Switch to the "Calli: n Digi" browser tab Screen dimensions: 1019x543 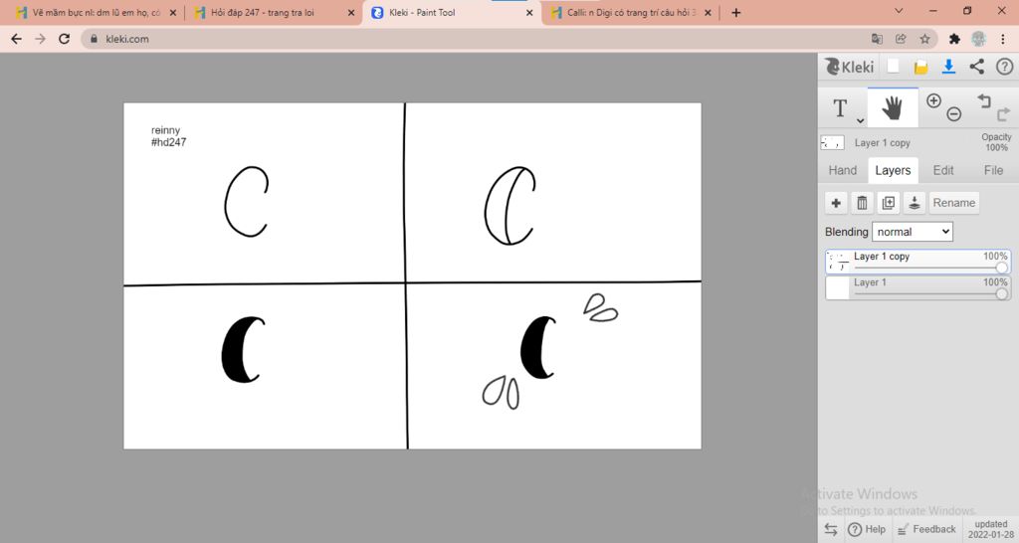point(628,12)
